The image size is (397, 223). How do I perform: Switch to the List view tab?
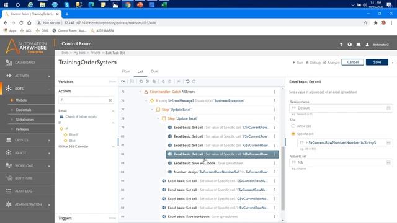click(140, 72)
